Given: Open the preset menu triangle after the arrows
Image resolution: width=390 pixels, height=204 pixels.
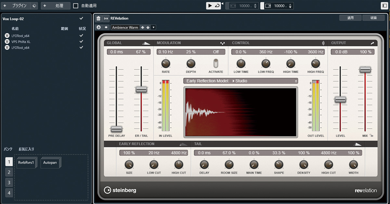Looking at the screenshot, I should coord(154,27).
